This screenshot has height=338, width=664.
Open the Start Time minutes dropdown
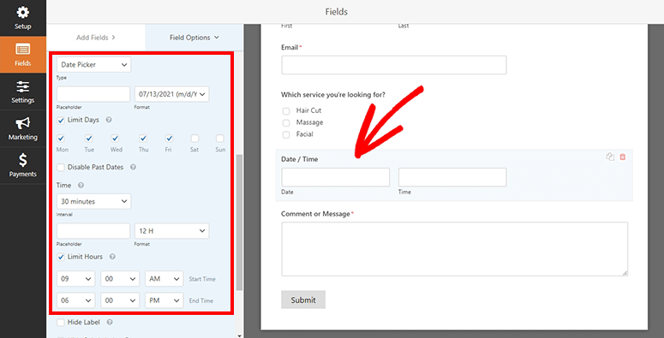click(120, 279)
